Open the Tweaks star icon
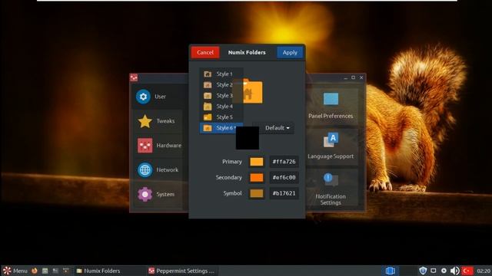 coord(145,121)
